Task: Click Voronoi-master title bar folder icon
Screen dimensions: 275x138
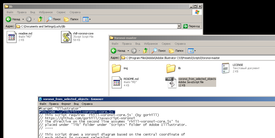Action: click(x=112, y=38)
